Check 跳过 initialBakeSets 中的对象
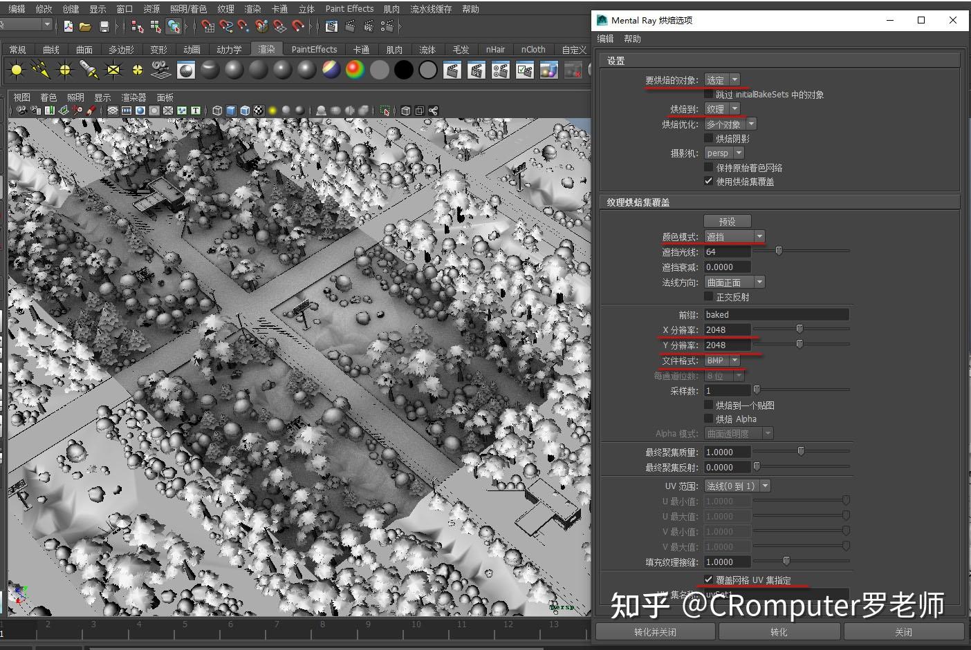This screenshot has width=971, height=650. pyautogui.click(x=710, y=95)
